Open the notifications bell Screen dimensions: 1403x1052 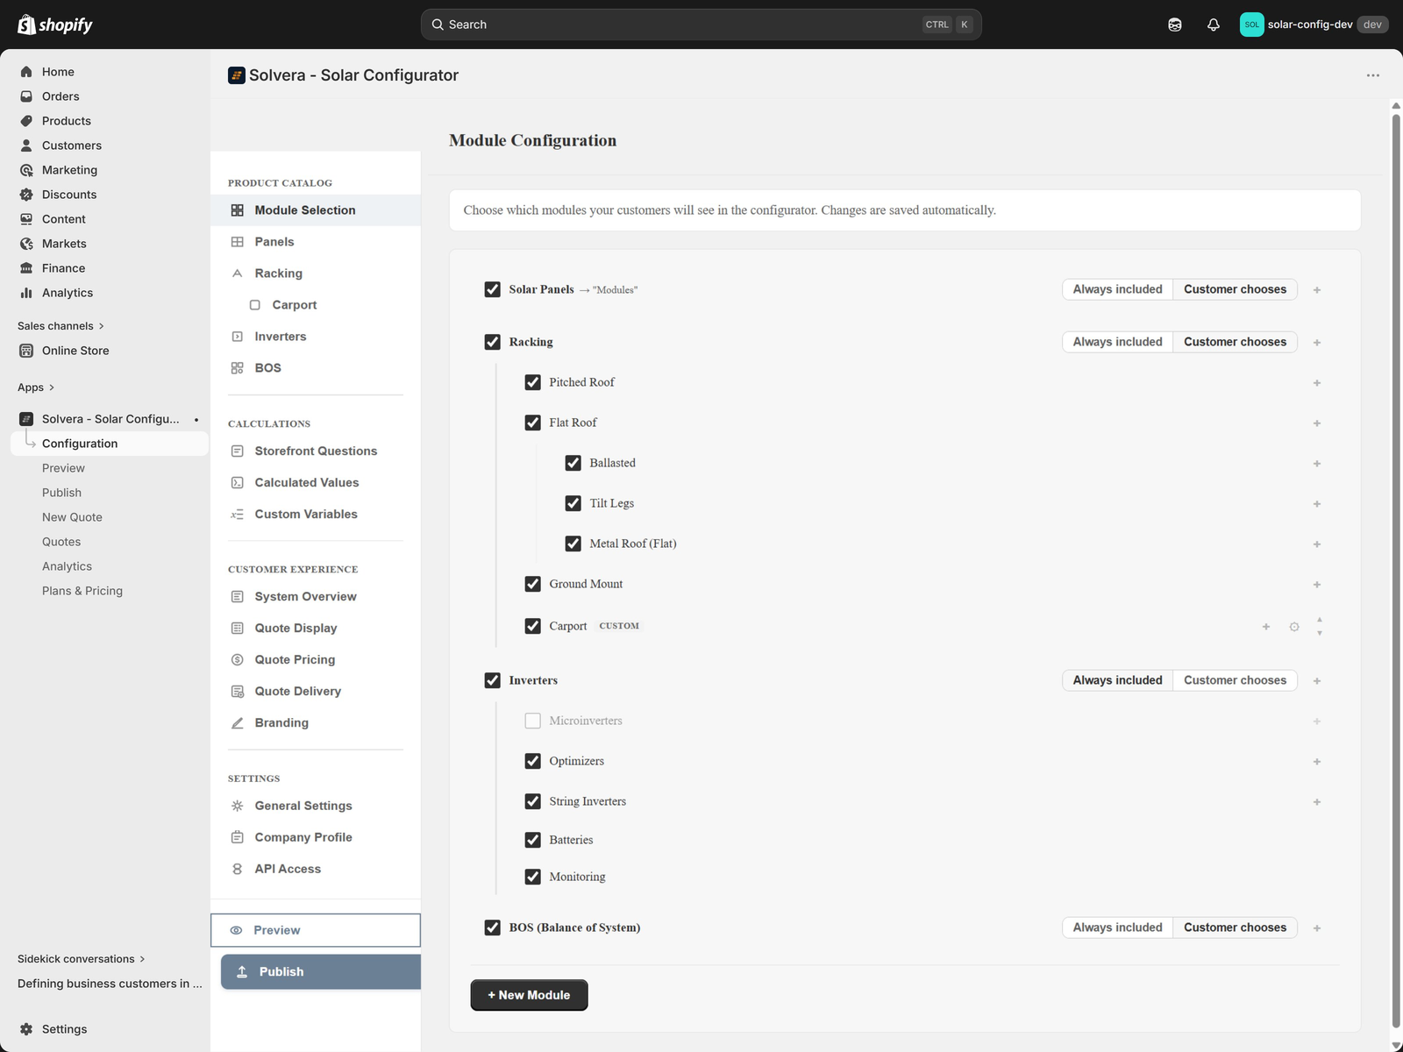click(1214, 25)
